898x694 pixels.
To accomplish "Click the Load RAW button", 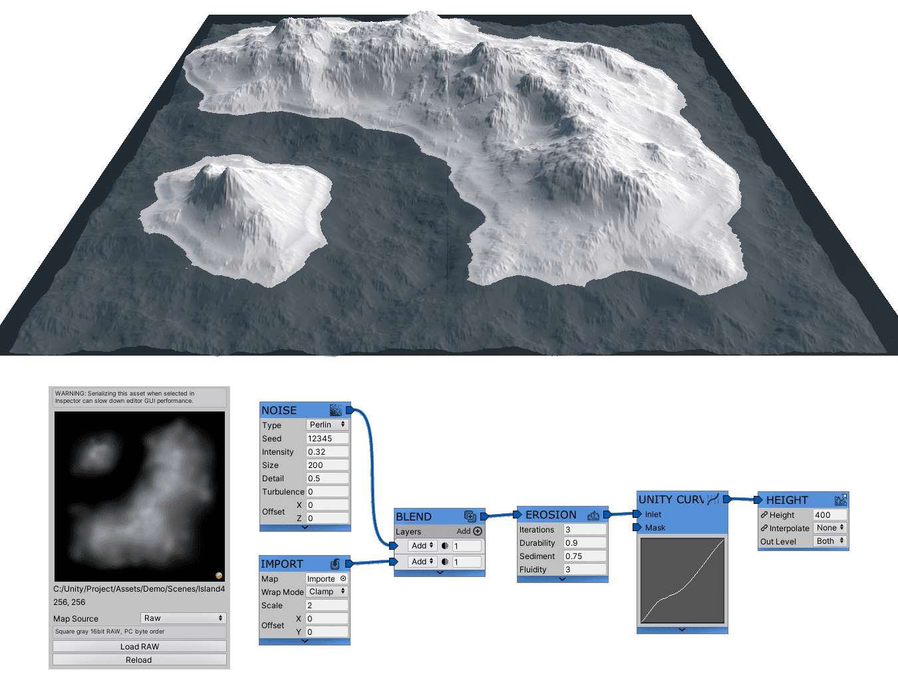I will point(140,646).
